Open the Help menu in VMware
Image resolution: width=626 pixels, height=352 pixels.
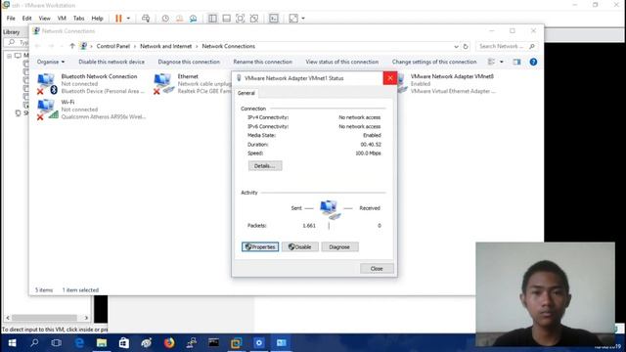click(97, 19)
